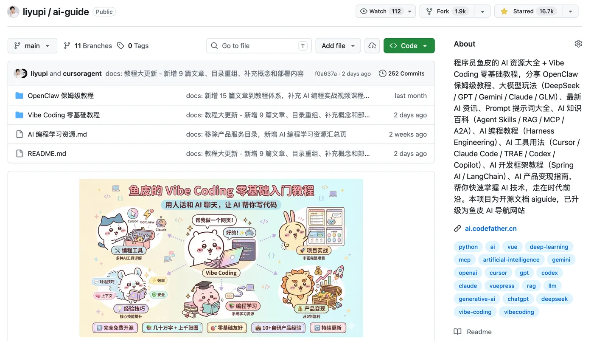
Task: Click the link chain icon beside ai.codefather.cn
Action: tap(457, 228)
